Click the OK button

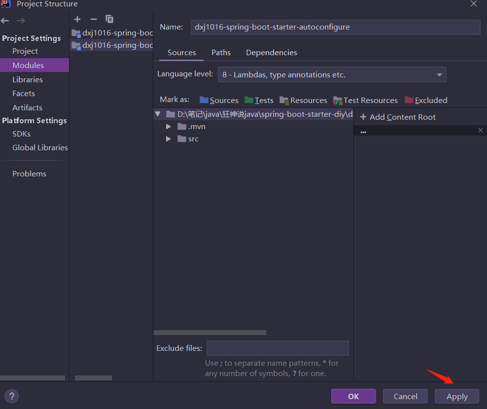coord(353,396)
